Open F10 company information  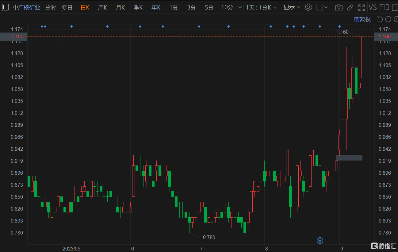coord(384,7)
